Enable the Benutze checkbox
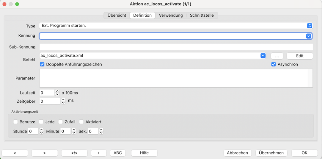 tap(15, 122)
